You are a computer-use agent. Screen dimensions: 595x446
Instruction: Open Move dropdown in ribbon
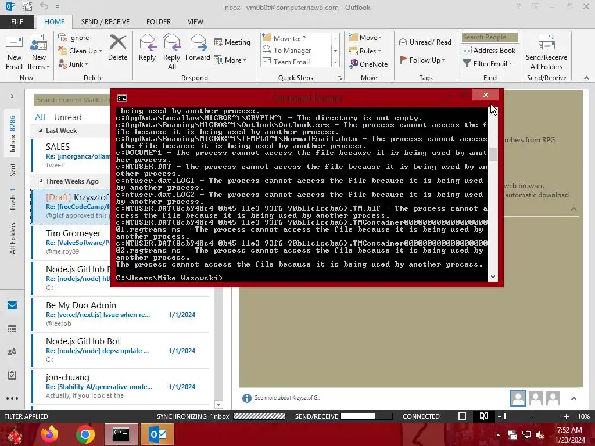pos(365,37)
